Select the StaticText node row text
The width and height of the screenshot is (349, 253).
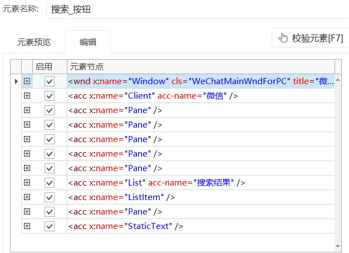pyautogui.click(x=125, y=226)
